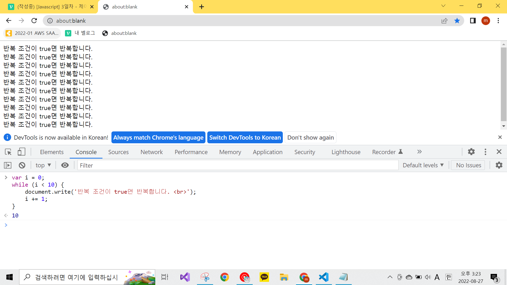The height and width of the screenshot is (285, 507).
Task: Bookmark star icon in address bar
Action: [x=457, y=21]
